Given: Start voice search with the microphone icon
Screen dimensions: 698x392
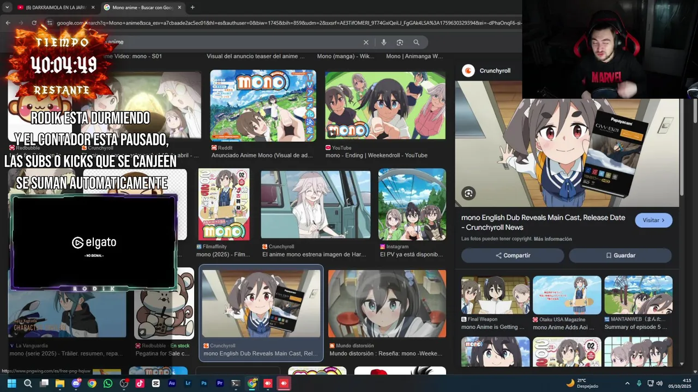Looking at the screenshot, I should click(x=384, y=42).
